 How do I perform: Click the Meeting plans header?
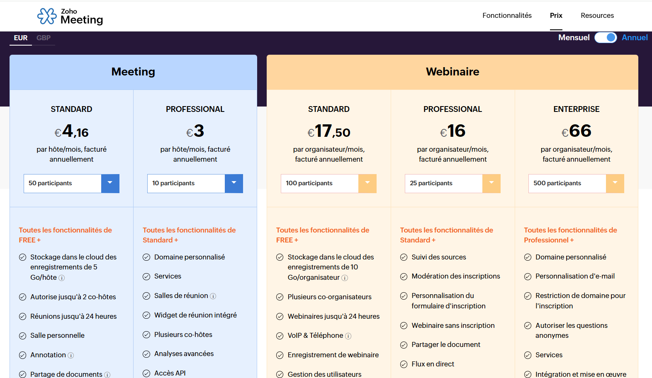[x=133, y=72]
